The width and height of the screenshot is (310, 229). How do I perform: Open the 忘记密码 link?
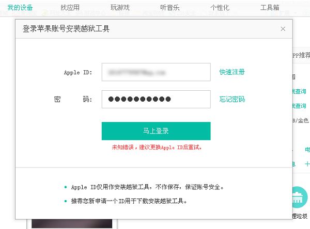232,99
